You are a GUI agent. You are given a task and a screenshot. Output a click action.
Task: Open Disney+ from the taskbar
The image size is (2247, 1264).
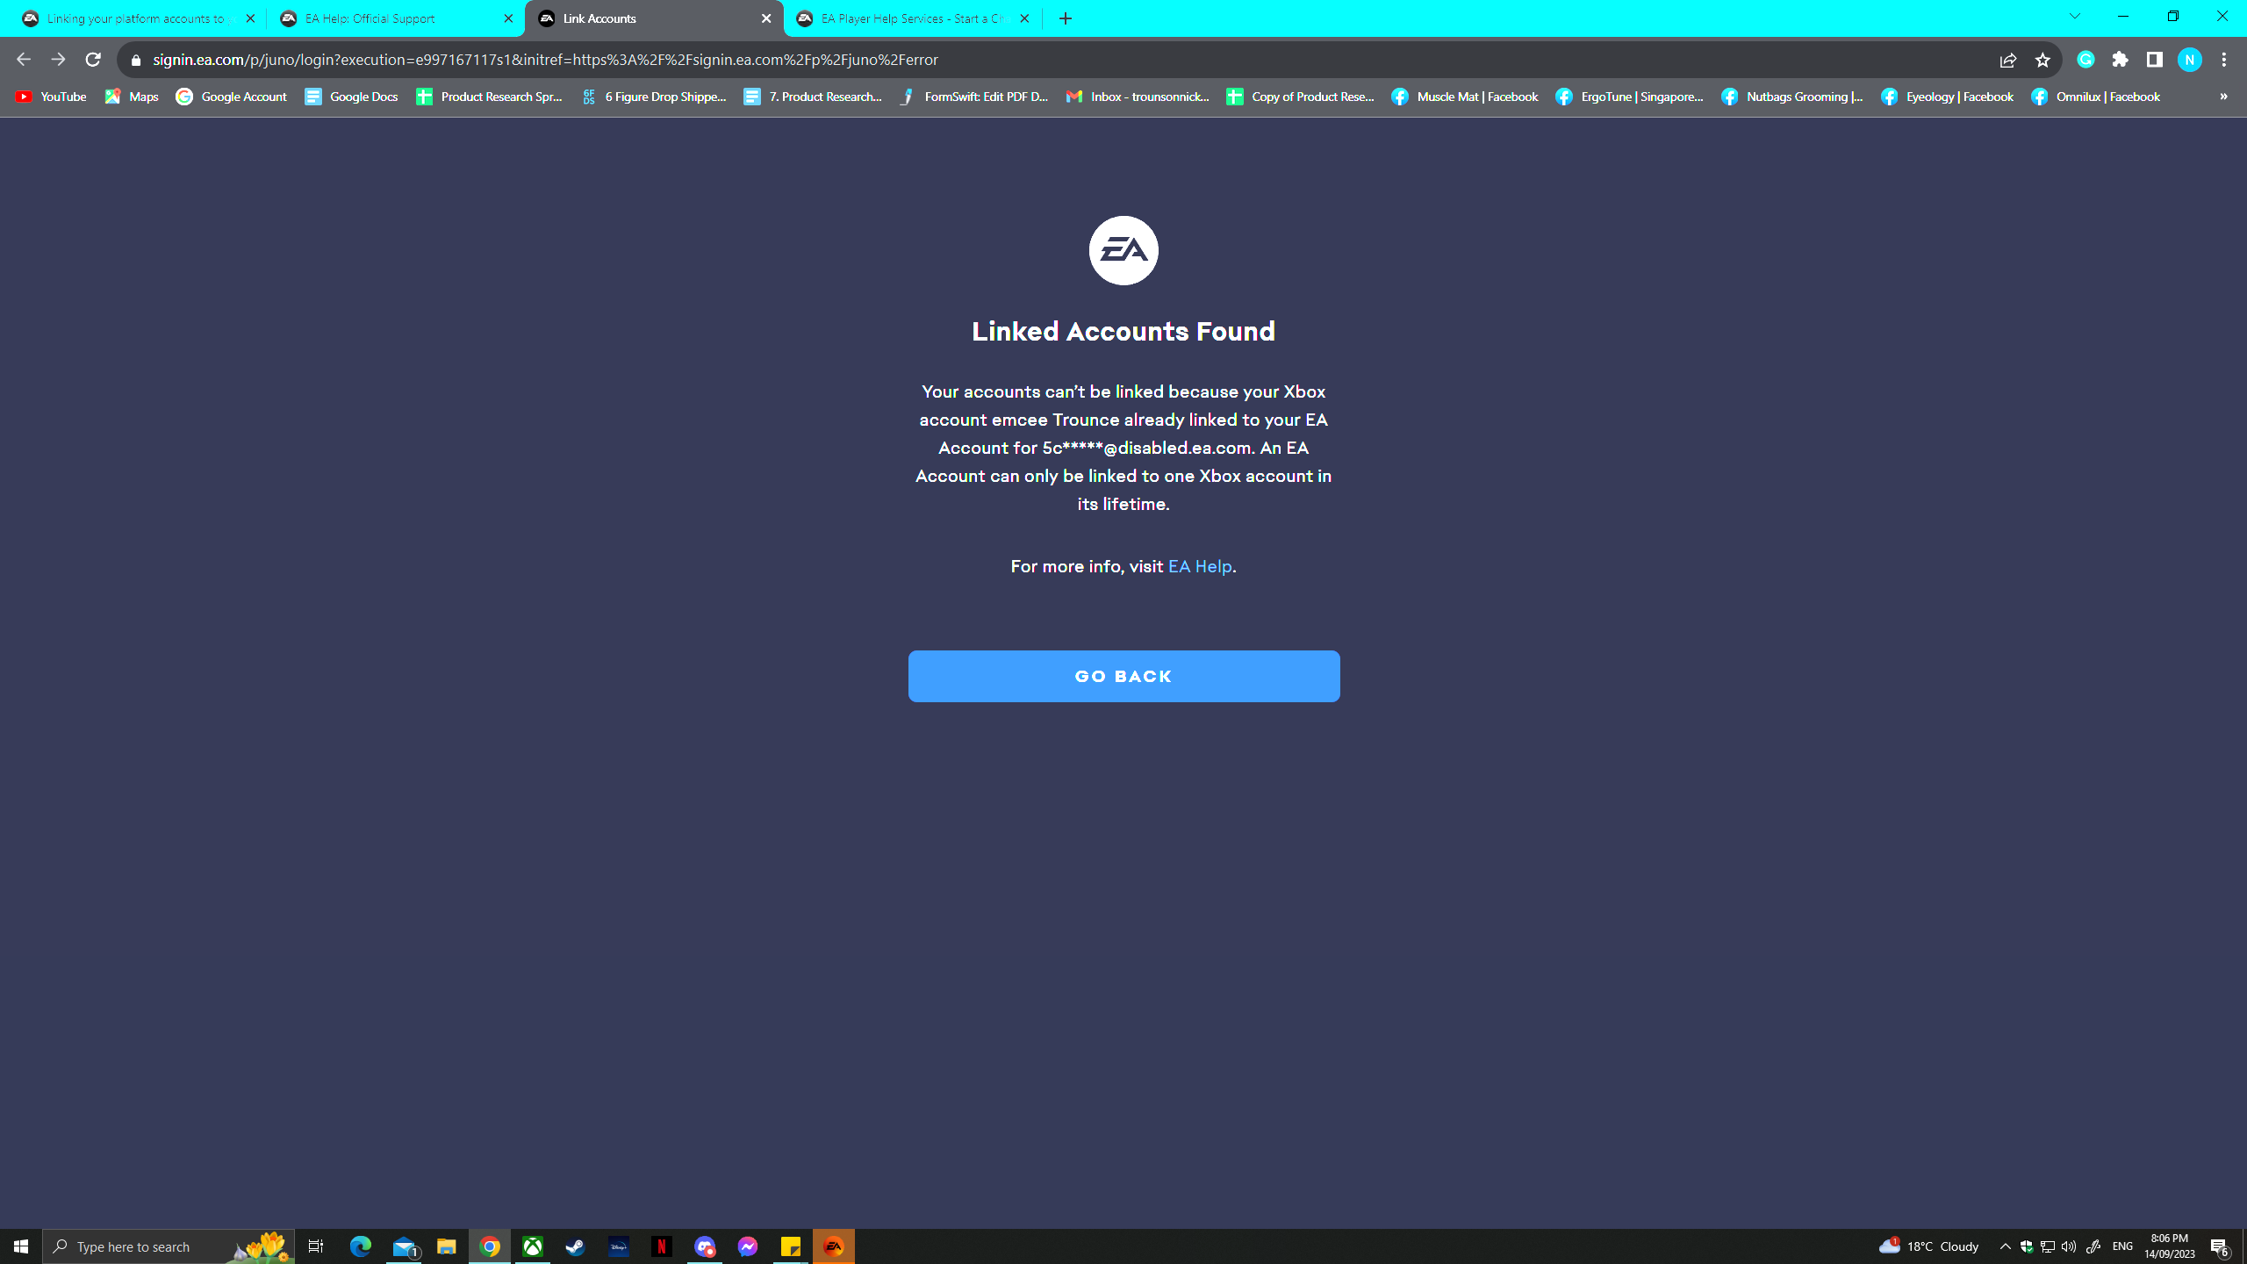619,1246
